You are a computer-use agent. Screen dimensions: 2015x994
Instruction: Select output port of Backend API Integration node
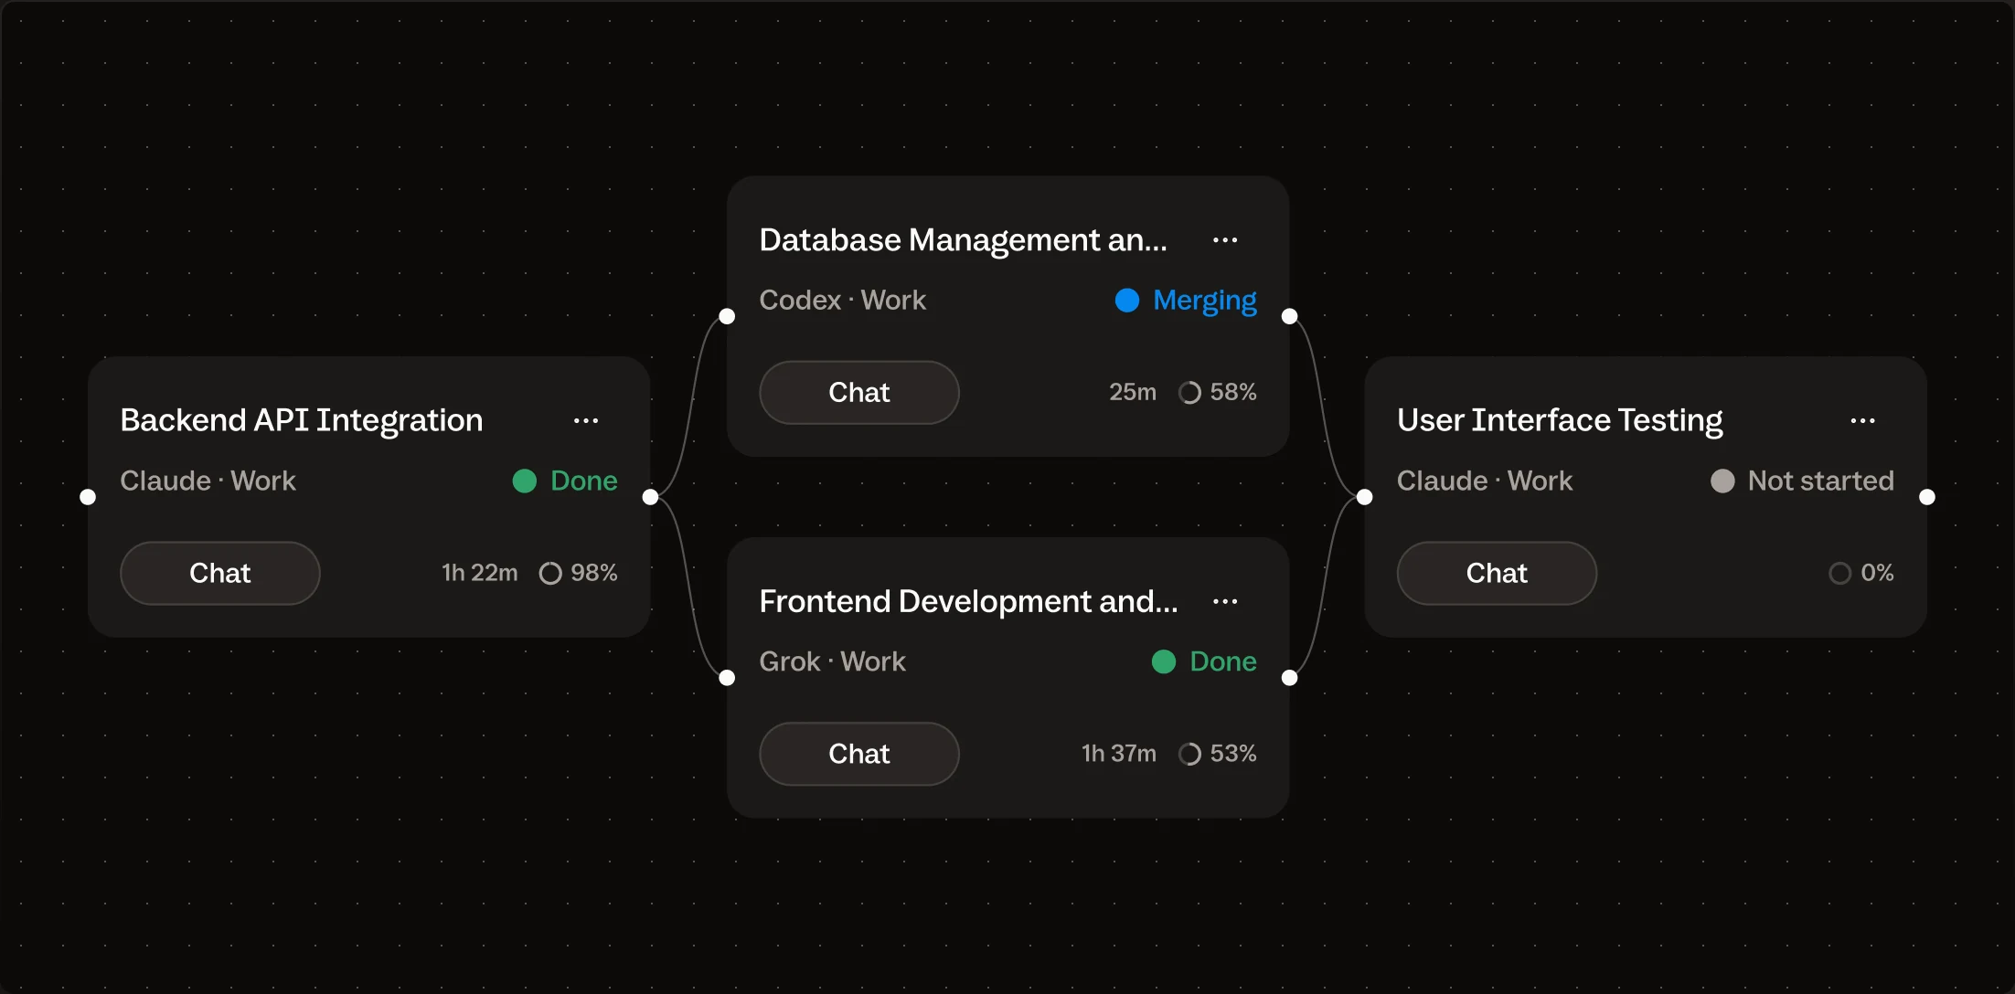tap(650, 497)
